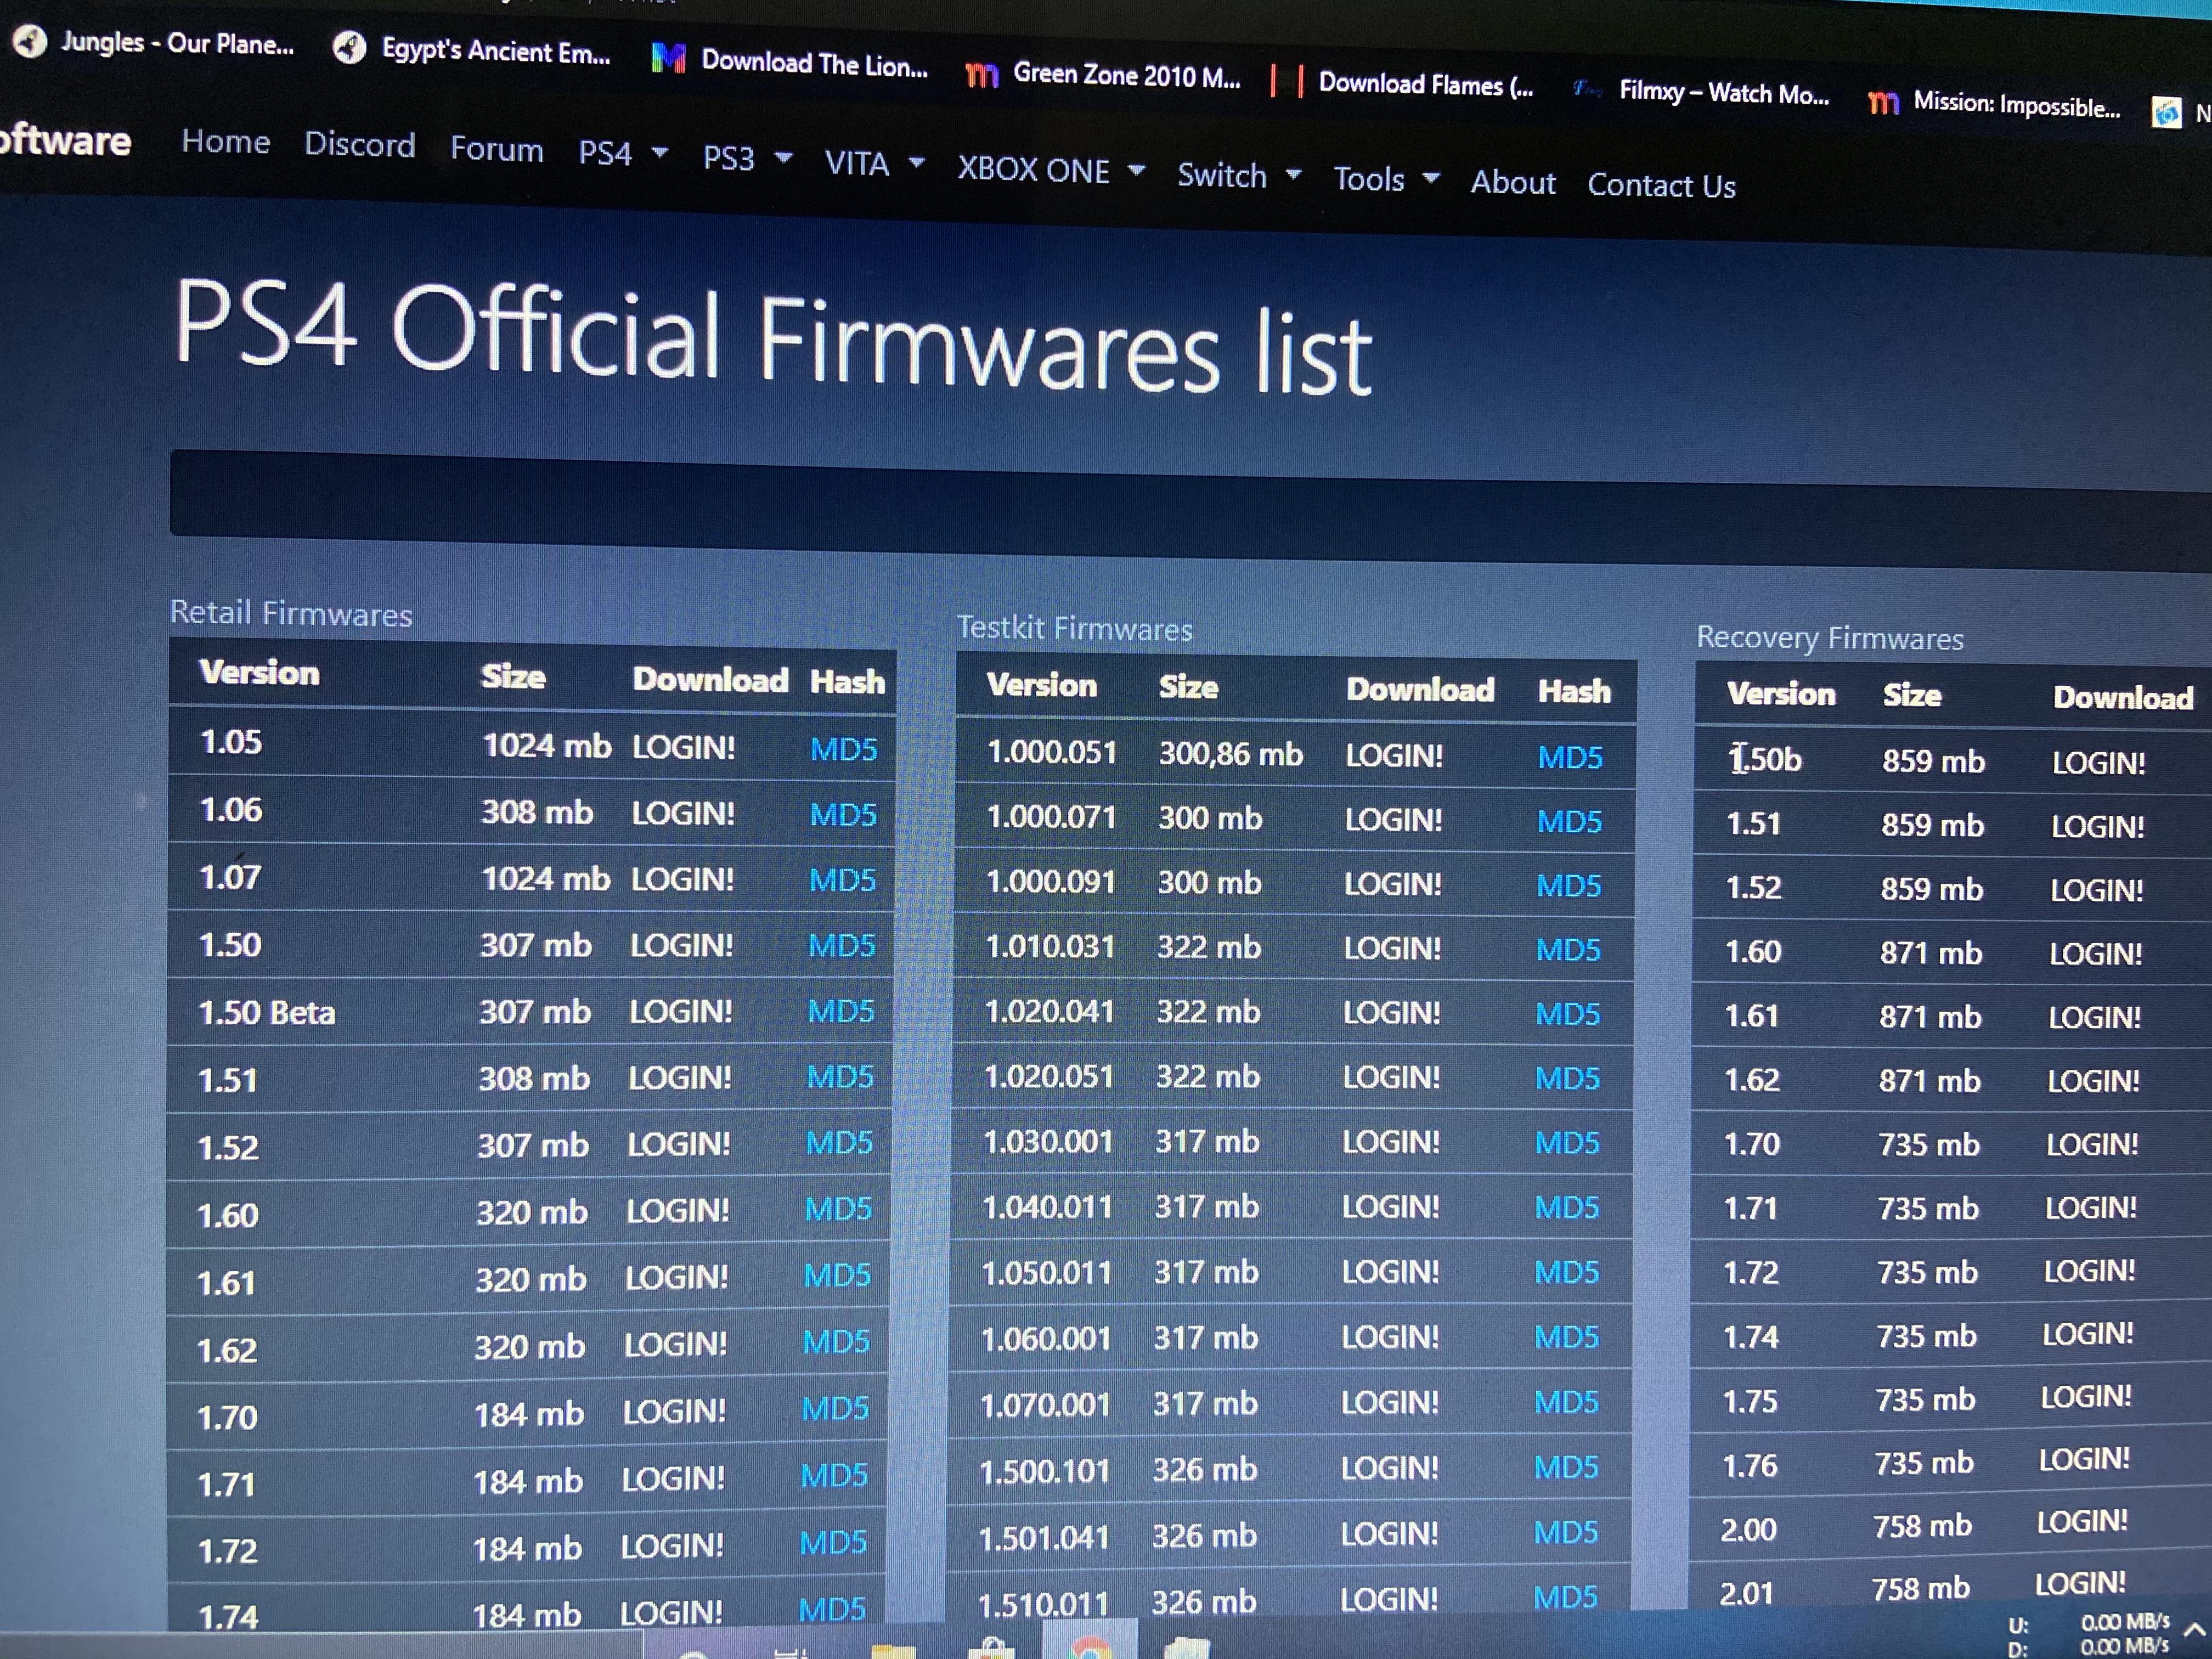Open MD5 hash for retail firmware 1.72
This screenshot has height=1659, width=2212.
coord(834,1543)
